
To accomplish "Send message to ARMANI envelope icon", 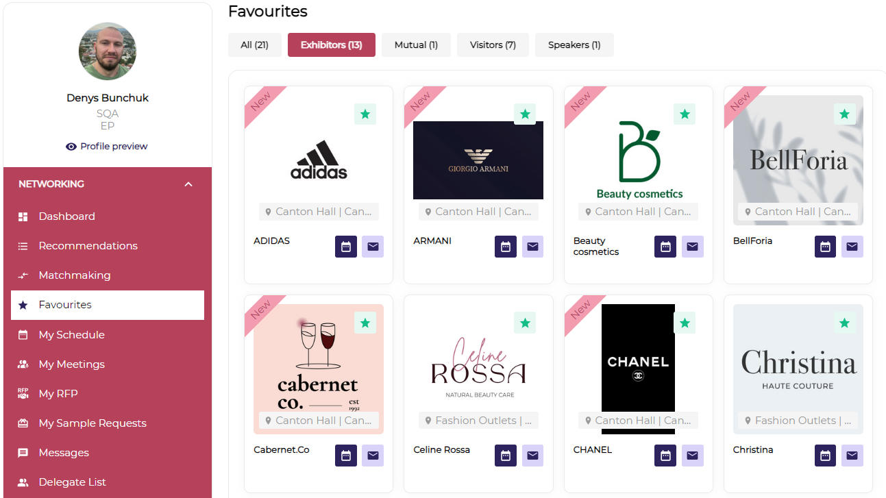I will [532, 247].
